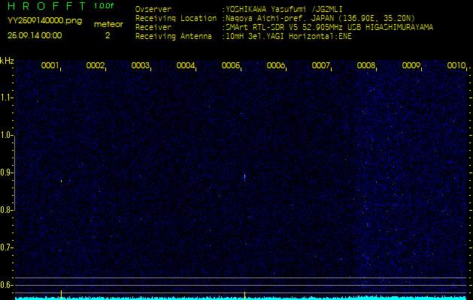Click the meteor label
473x300 pixels.
[x=108, y=25]
